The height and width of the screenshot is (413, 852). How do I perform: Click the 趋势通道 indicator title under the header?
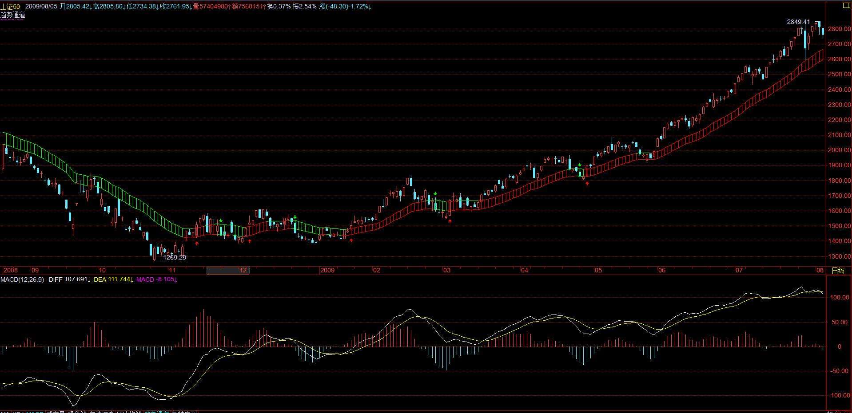point(13,15)
